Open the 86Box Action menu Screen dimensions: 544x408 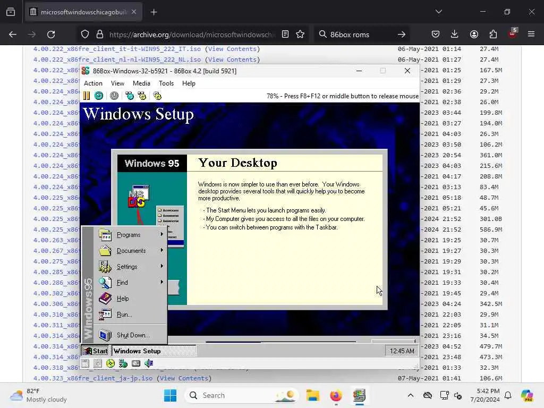(x=93, y=83)
